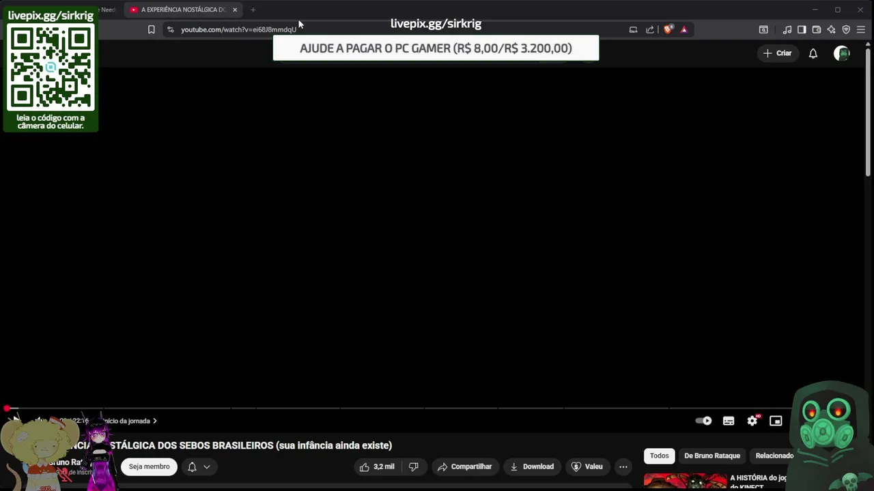Toggle subtitles with the captions icon
This screenshot has width=874, height=491.
pyautogui.click(x=729, y=421)
